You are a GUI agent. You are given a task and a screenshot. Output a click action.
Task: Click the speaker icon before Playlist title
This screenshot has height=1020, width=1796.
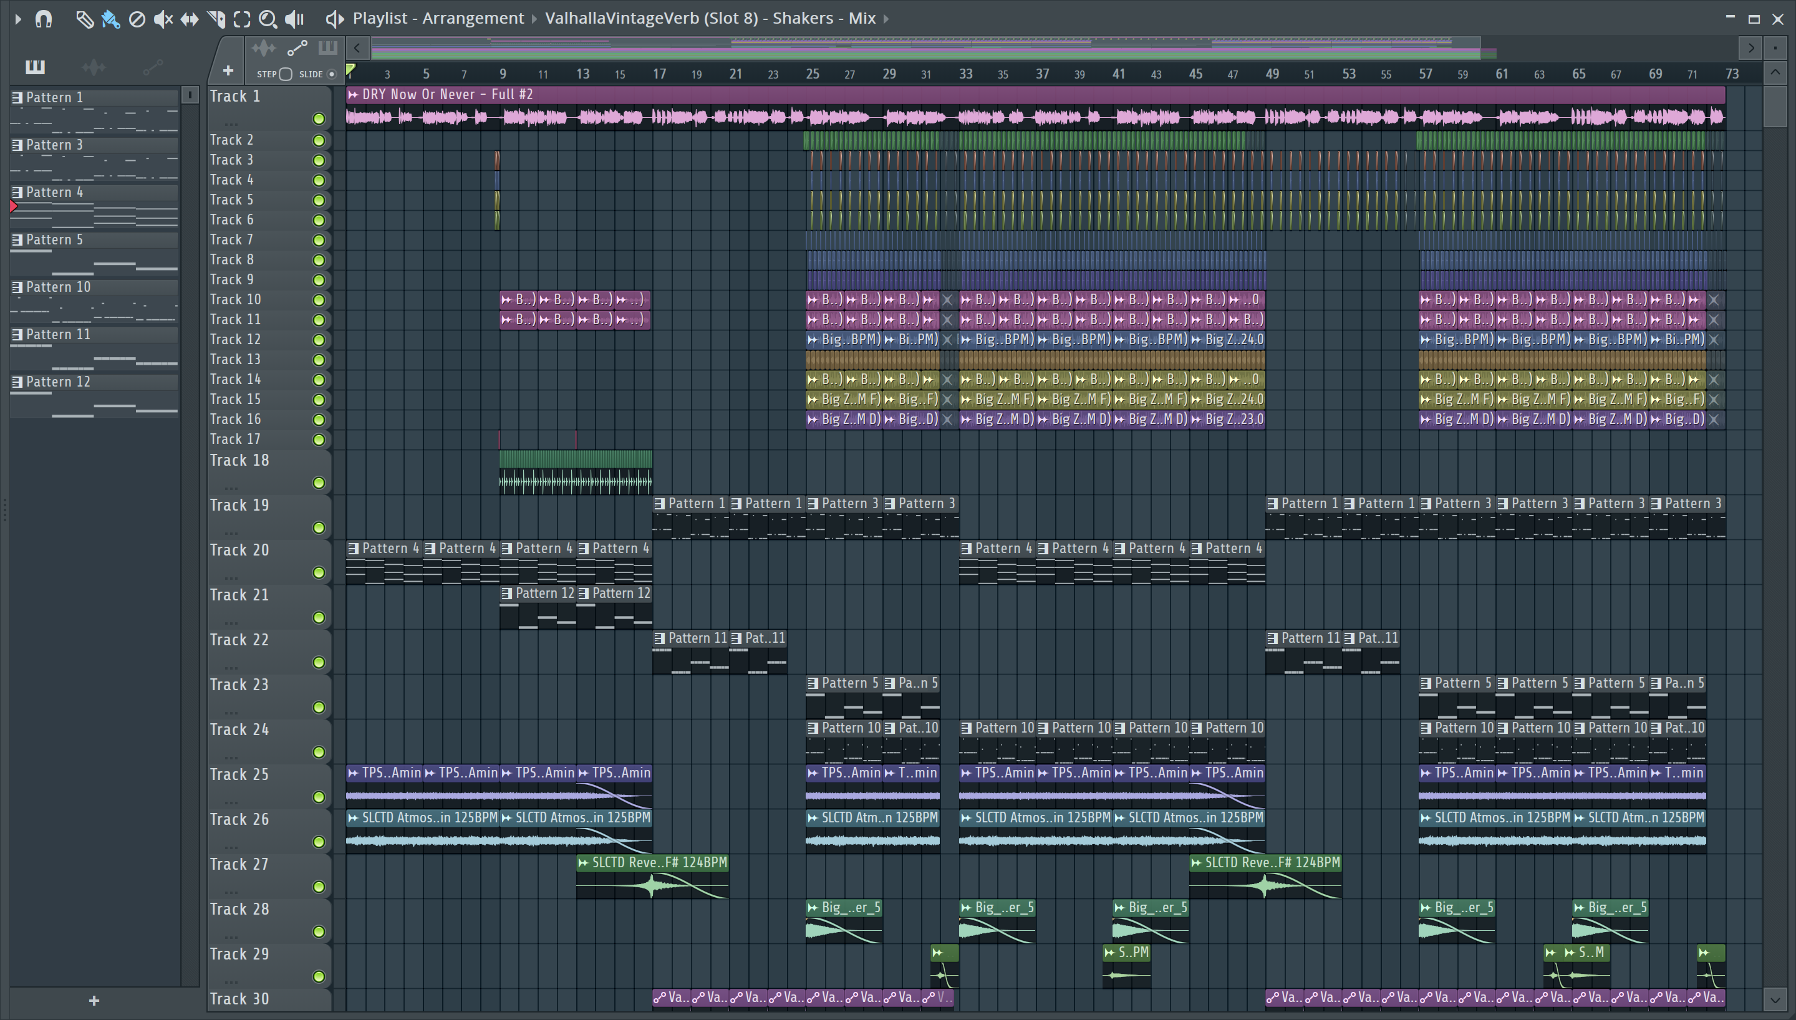pos(334,19)
